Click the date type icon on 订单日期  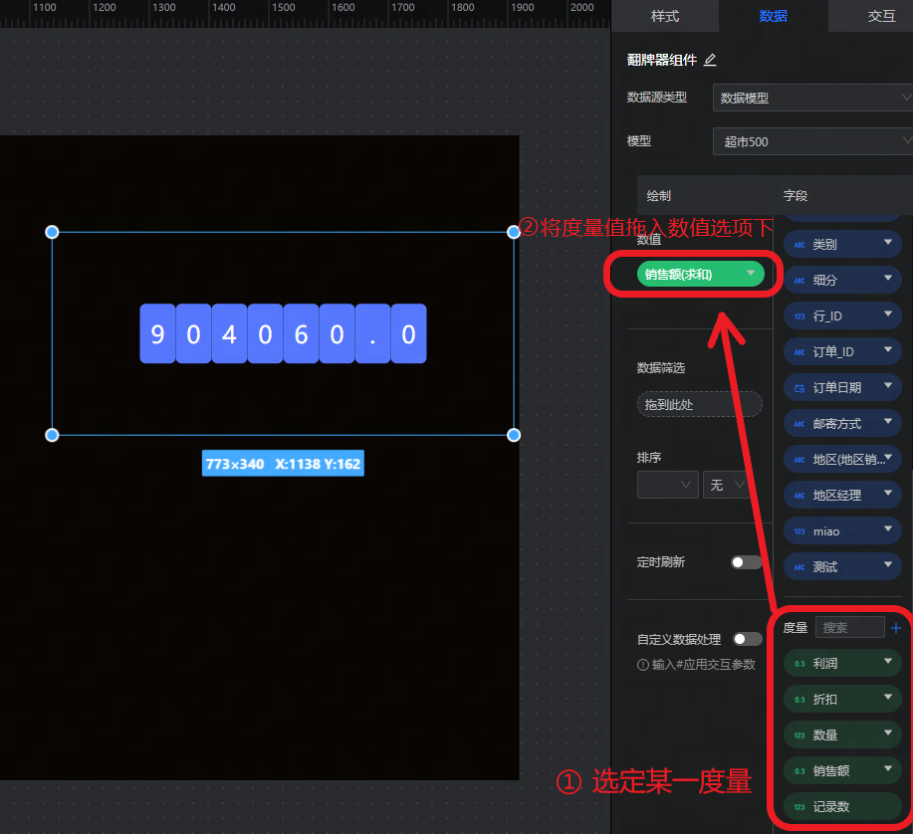(799, 388)
